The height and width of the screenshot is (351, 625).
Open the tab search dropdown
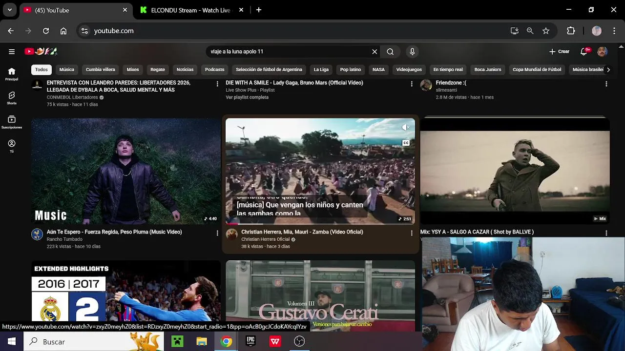(x=9, y=10)
